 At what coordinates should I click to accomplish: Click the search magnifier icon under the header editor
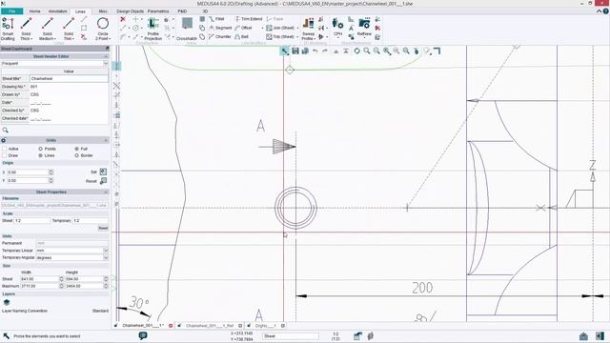[5, 131]
